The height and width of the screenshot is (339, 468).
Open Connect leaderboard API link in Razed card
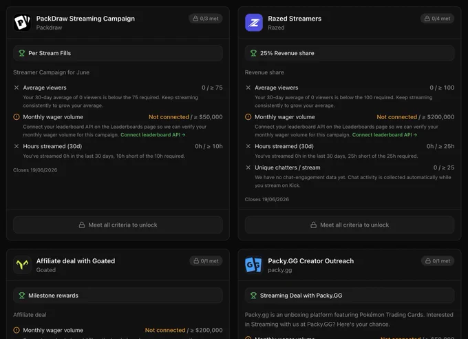point(385,135)
